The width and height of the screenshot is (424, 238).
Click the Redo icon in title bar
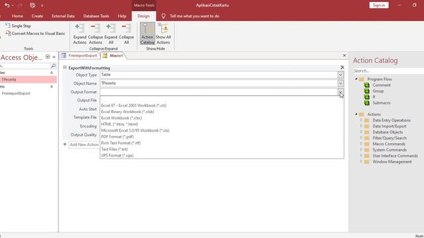(x=20, y=5)
